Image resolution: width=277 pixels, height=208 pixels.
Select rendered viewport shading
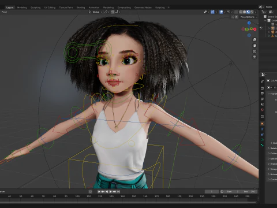252,12
